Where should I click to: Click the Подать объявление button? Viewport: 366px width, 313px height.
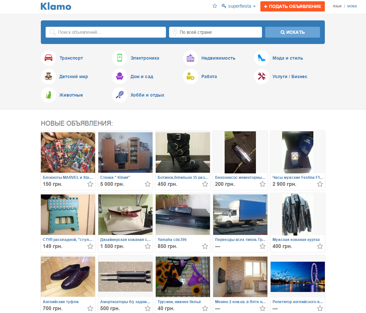[x=293, y=6]
